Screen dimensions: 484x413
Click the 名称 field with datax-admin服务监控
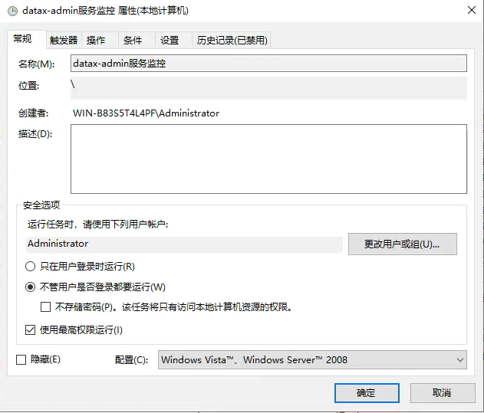pyautogui.click(x=268, y=64)
